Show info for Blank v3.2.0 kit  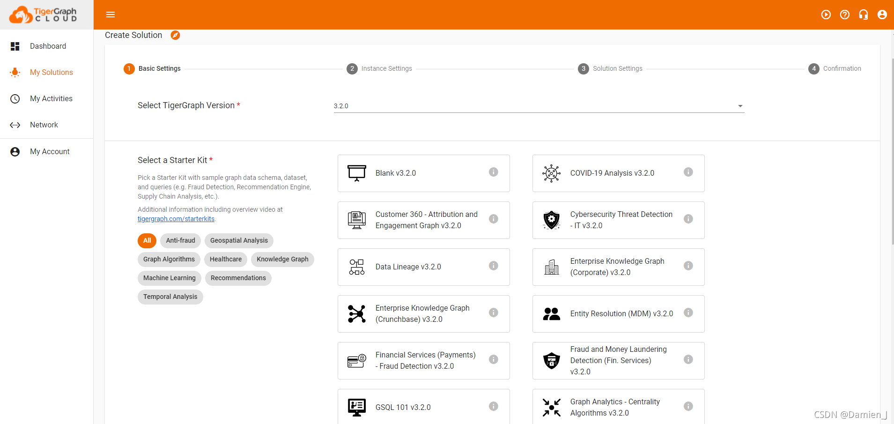point(494,172)
